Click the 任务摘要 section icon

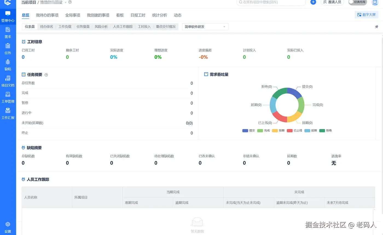(x=24, y=75)
